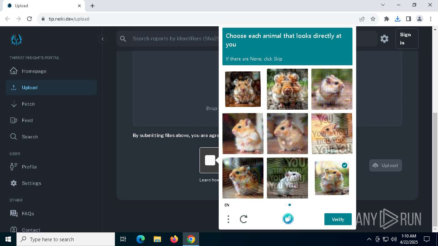Click the greyed-out Upload button
438x246 pixels.
[385, 165]
